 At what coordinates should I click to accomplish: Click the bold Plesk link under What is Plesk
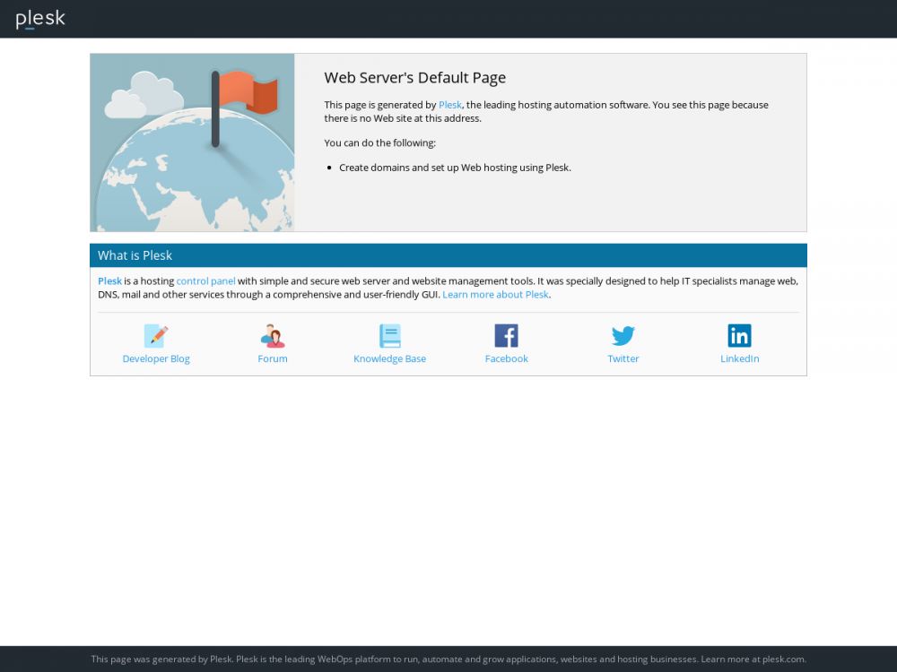click(109, 281)
